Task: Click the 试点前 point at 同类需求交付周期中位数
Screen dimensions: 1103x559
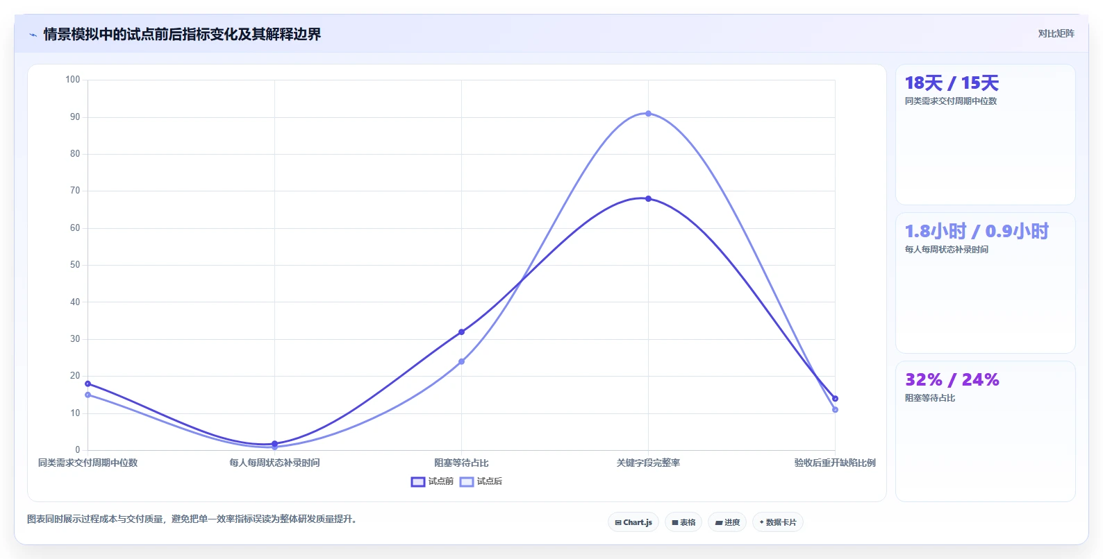Action: click(x=88, y=384)
